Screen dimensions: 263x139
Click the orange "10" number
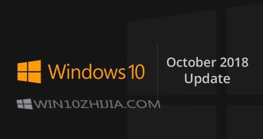tap(136, 72)
